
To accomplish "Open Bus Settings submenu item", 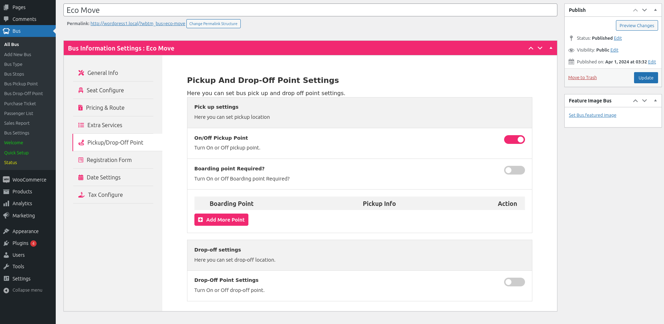I will tap(17, 133).
